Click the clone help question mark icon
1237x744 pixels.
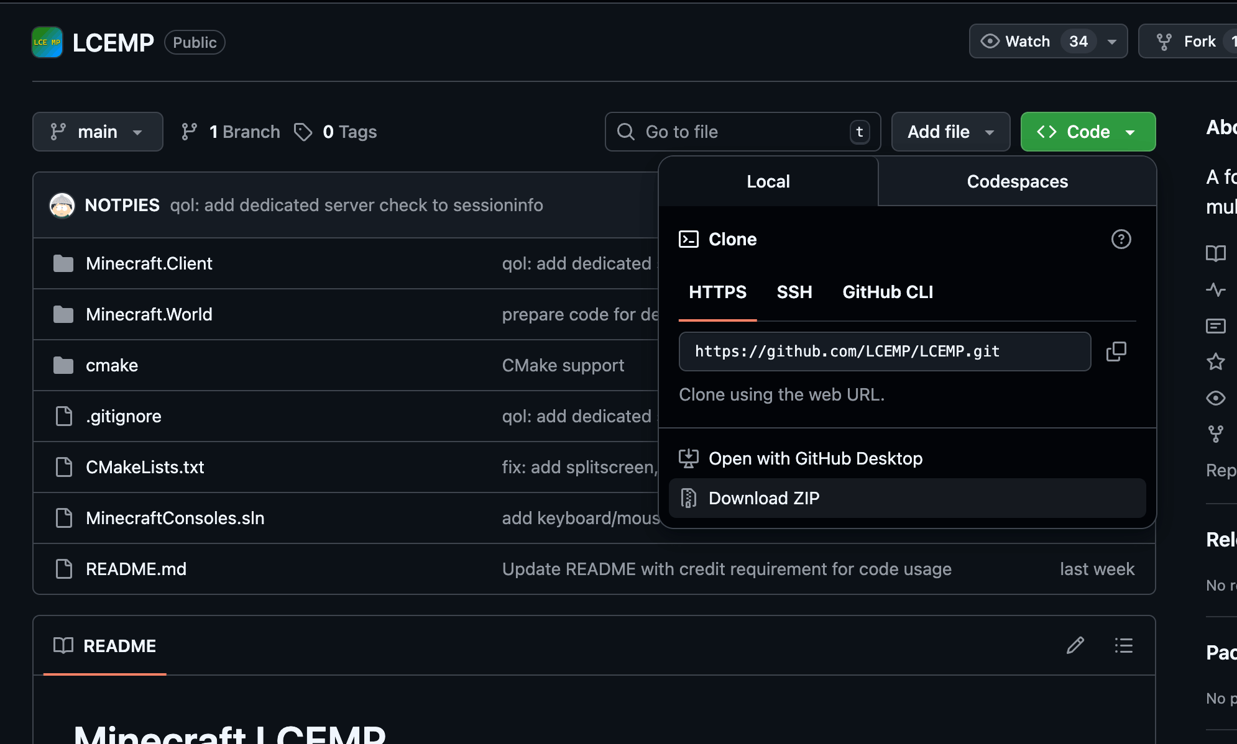coord(1121,239)
